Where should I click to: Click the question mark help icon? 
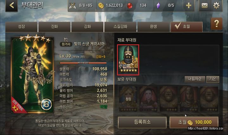point(217,24)
